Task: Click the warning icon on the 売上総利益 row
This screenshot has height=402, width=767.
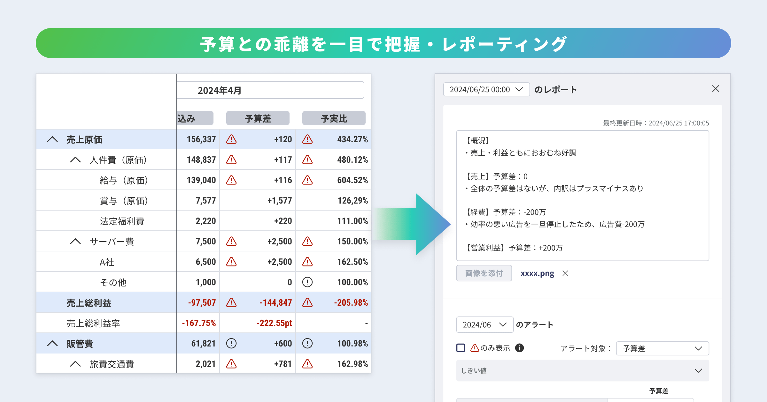Action: point(231,302)
